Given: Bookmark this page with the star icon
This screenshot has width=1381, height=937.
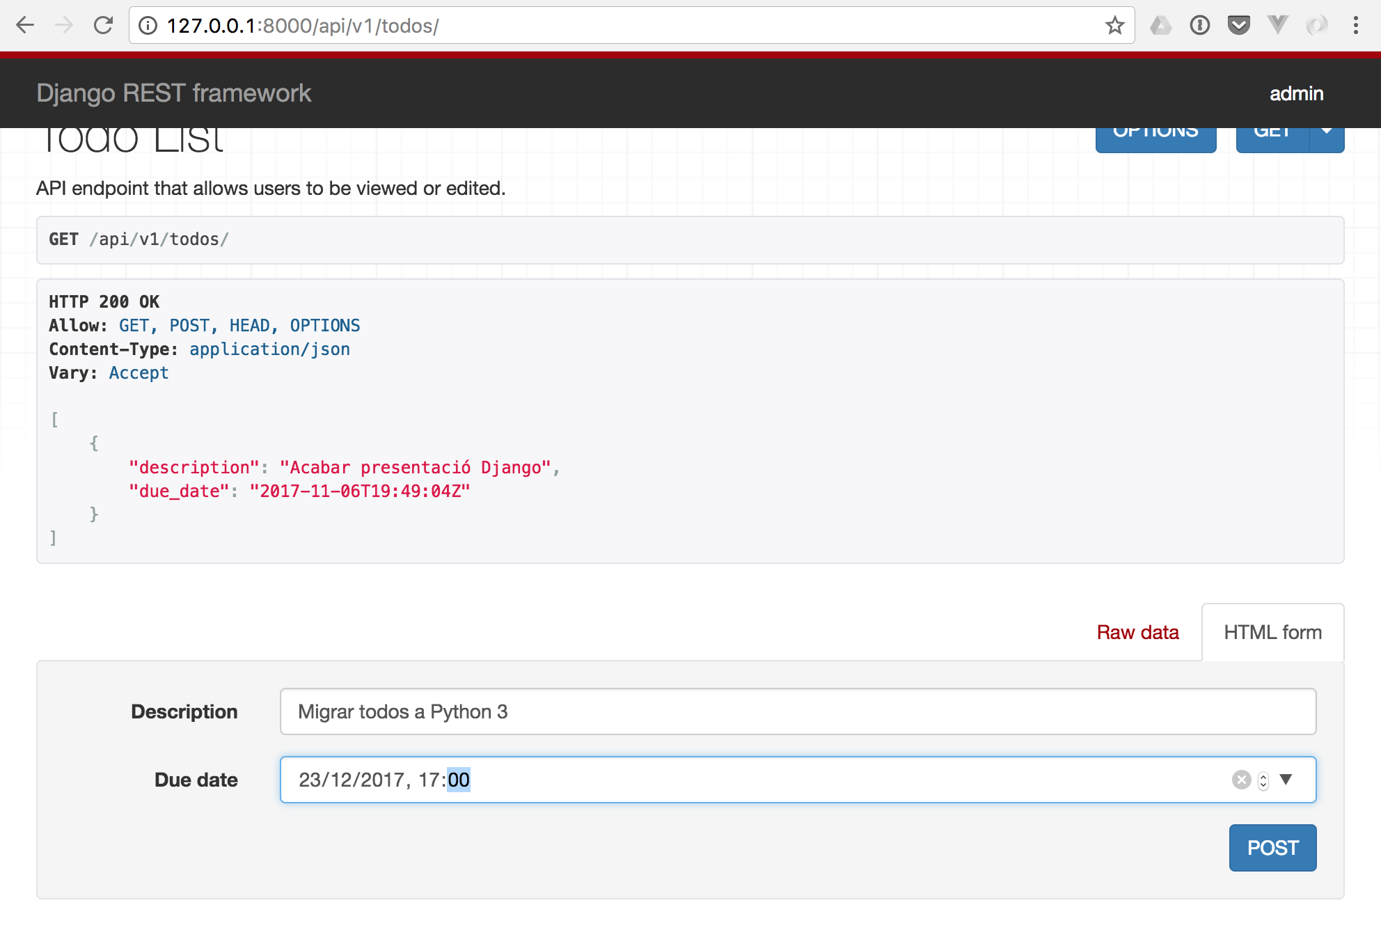Looking at the screenshot, I should click(x=1114, y=26).
